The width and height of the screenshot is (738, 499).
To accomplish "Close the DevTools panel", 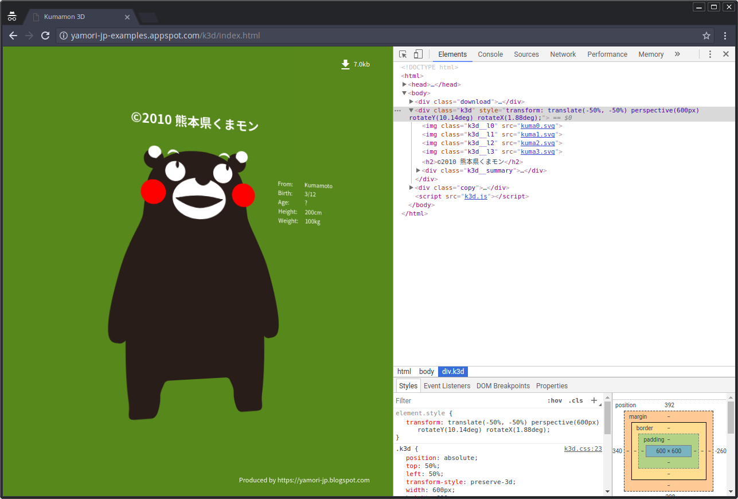I will pos(726,54).
